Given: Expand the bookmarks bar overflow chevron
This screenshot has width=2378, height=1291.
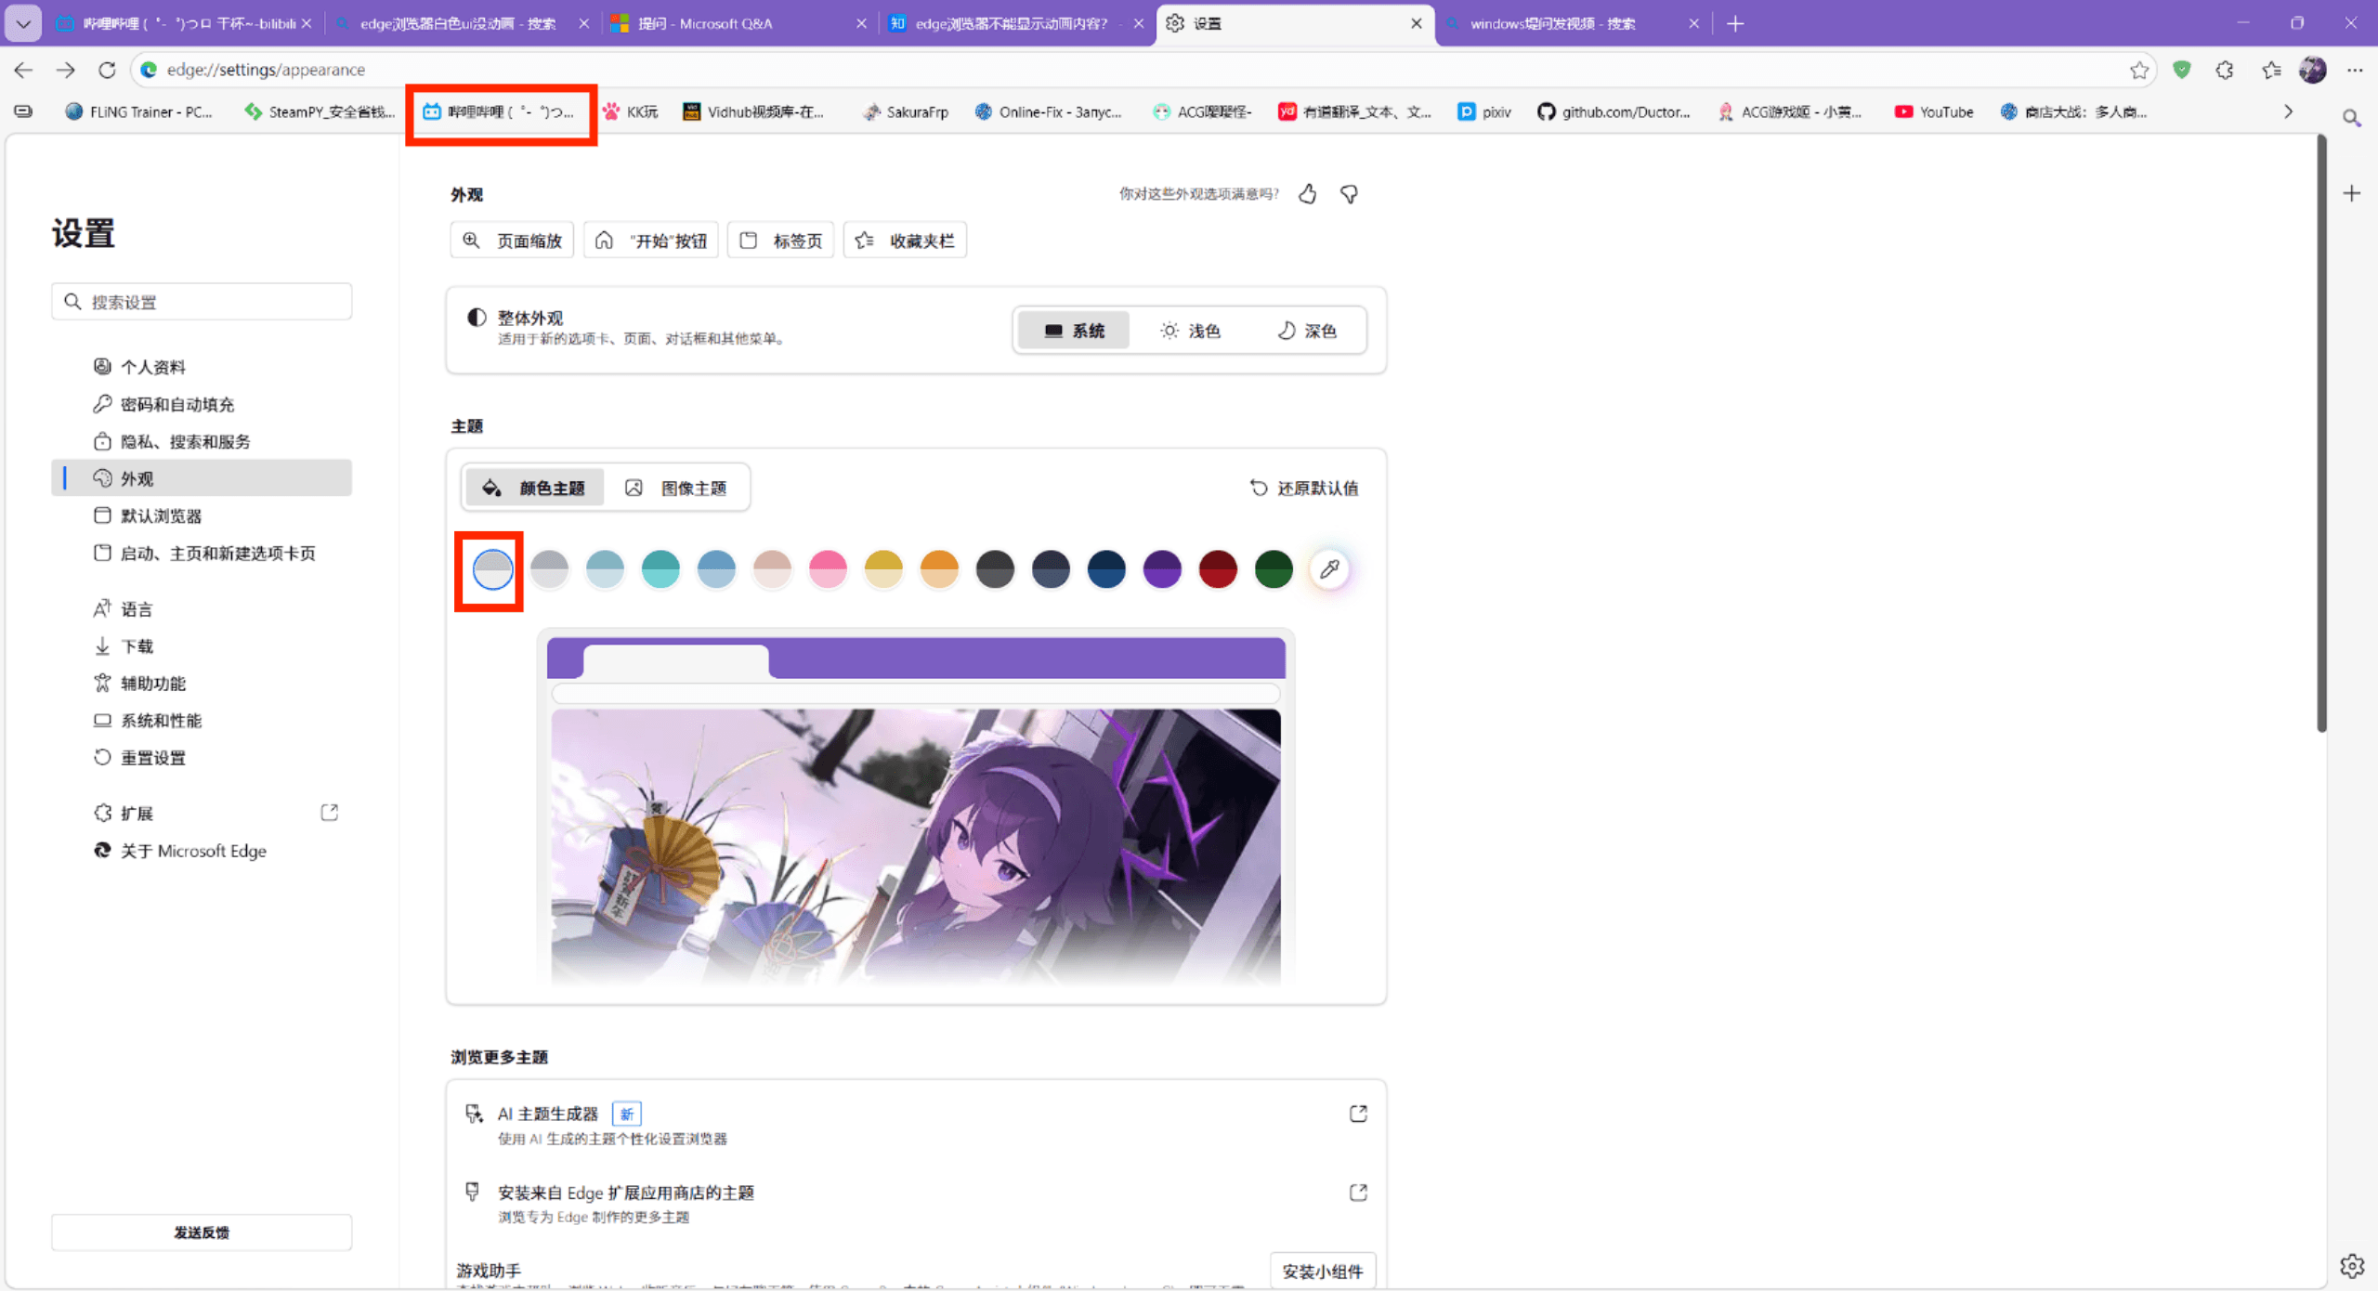Looking at the screenshot, I should 2288,111.
